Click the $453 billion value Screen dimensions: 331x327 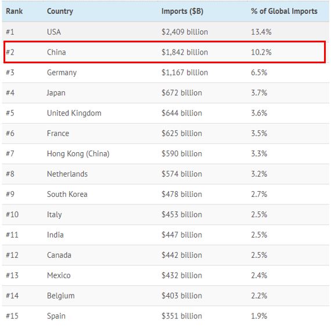pos(182,214)
